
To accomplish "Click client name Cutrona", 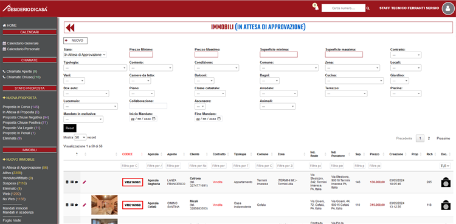I will pos(195,178).
